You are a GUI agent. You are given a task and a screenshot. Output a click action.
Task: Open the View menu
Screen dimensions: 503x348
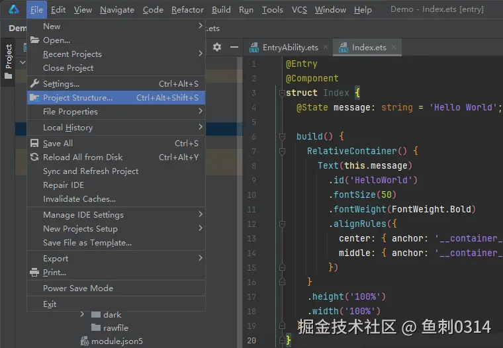coord(83,10)
